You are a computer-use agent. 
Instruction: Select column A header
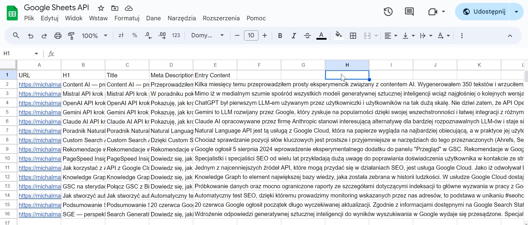click(x=39, y=65)
